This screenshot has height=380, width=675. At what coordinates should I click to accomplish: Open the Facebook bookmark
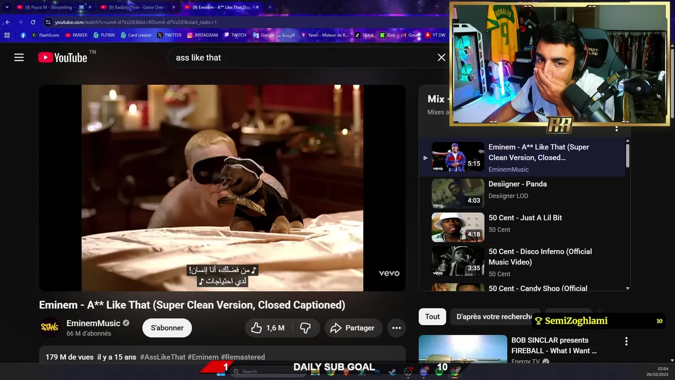pos(23,35)
